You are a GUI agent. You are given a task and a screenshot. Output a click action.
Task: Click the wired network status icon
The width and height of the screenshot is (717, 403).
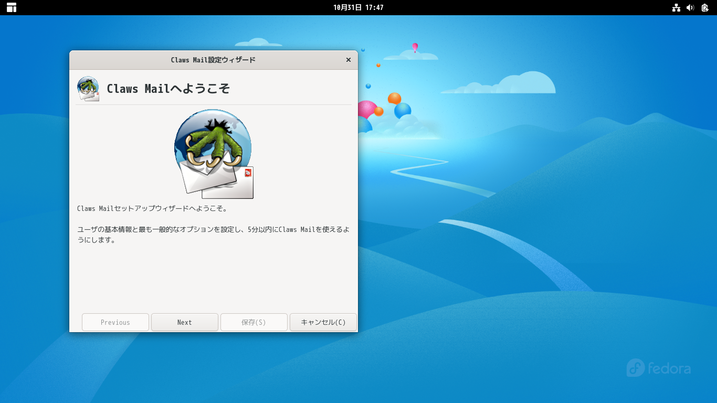click(676, 7)
